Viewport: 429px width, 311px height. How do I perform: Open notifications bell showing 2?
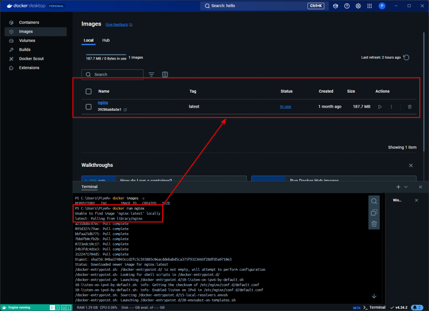point(417,308)
